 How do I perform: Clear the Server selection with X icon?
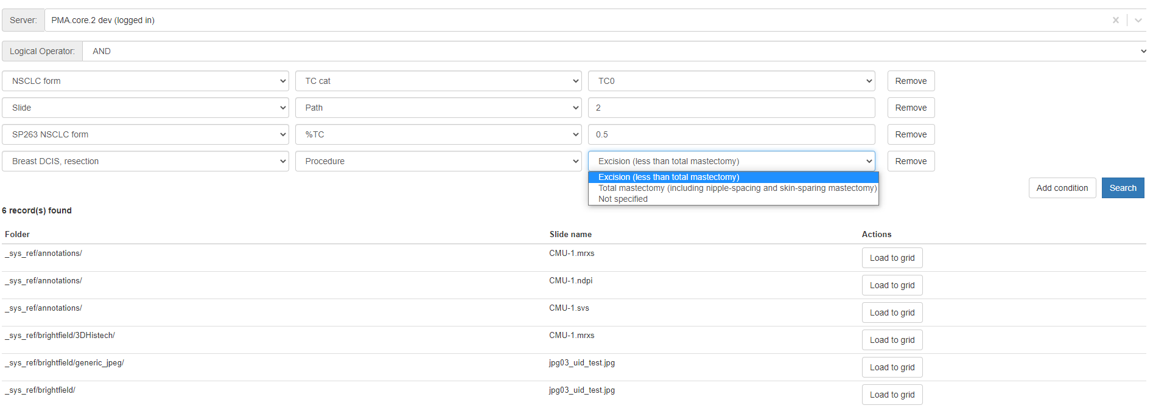point(1115,20)
